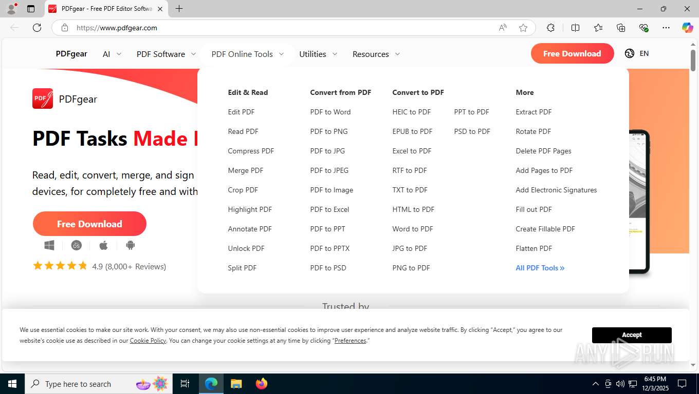The image size is (699, 394).
Task: Open the taskbar clock and date
Action: (655, 384)
